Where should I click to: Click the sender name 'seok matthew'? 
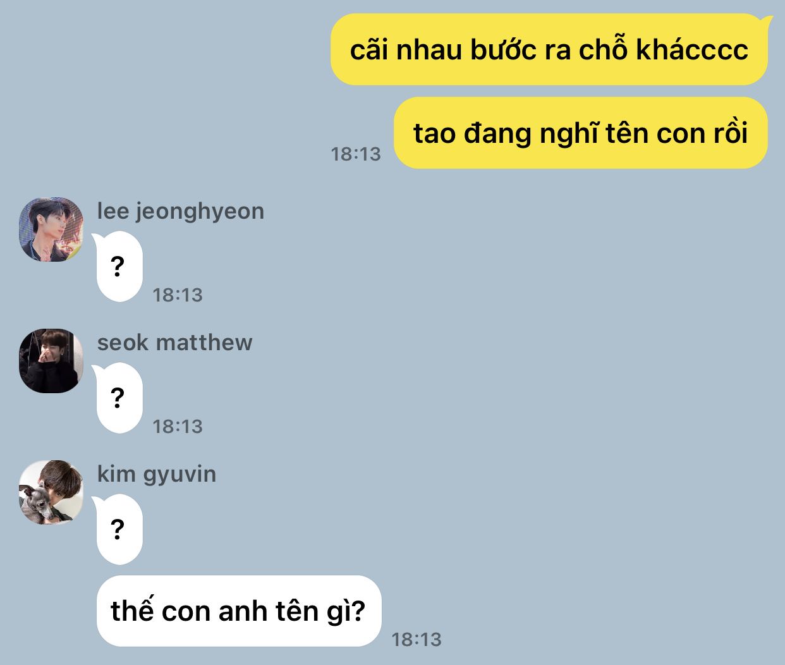tap(174, 343)
